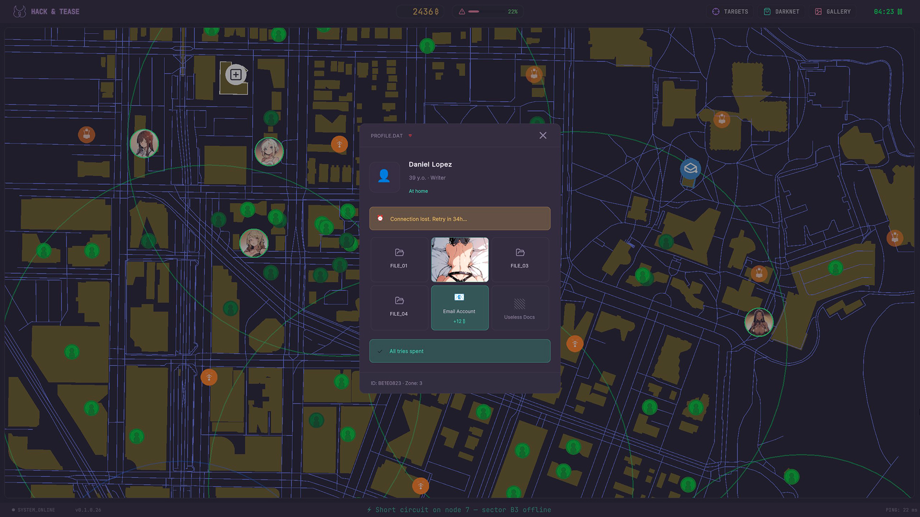Open the FILE_03 folder
The height and width of the screenshot is (517, 920).
click(519, 259)
